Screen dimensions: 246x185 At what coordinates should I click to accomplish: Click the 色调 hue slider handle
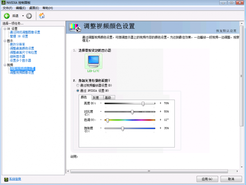tap(108, 120)
